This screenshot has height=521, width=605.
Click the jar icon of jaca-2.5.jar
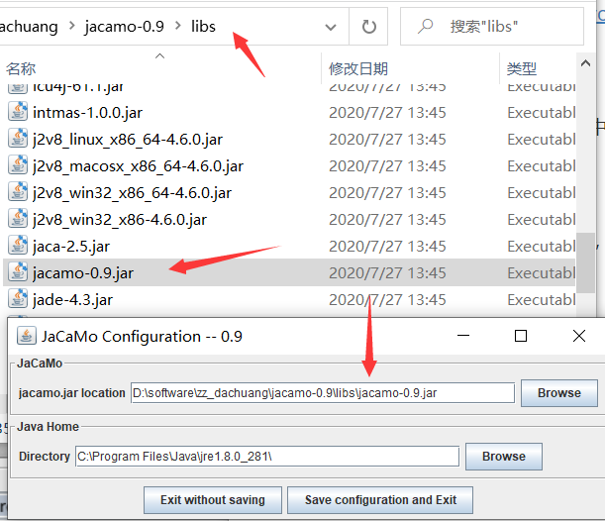tap(18, 246)
